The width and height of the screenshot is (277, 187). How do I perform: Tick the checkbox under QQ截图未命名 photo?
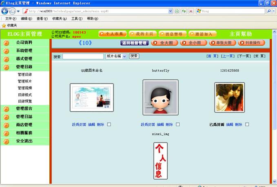coord(109,125)
